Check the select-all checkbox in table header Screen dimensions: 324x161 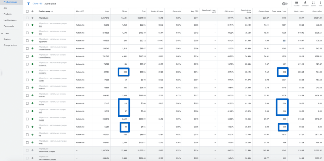click(x=27, y=11)
